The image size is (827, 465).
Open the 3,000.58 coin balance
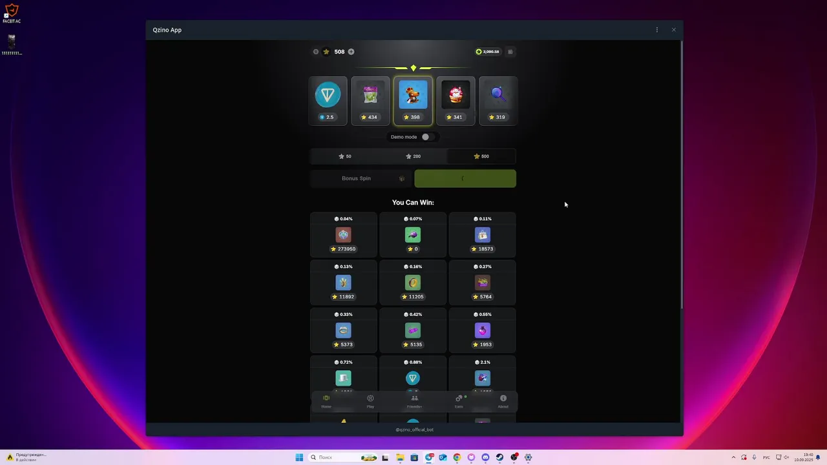(x=488, y=52)
